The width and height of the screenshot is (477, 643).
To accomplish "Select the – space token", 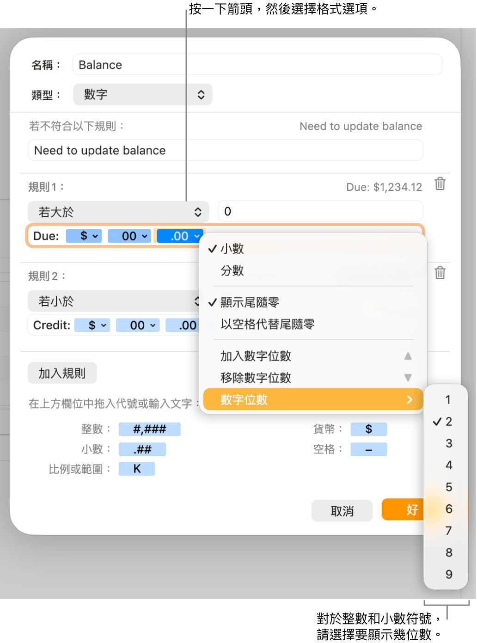I will 368,449.
